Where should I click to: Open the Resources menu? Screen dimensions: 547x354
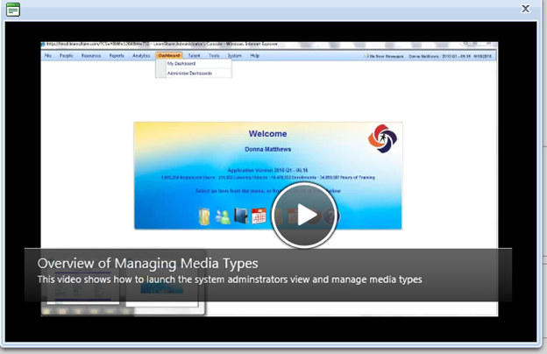[x=91, y=55]
